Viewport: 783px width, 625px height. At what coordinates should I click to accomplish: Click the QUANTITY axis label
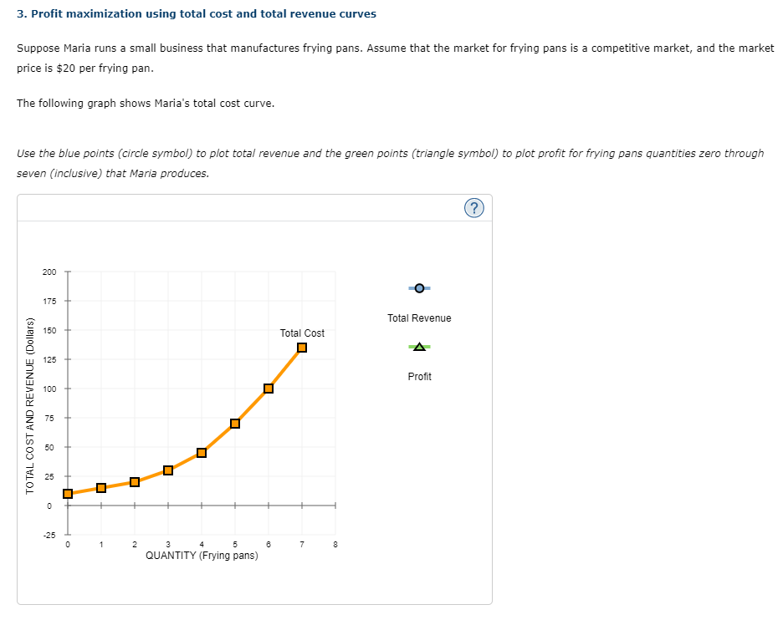pyautogui.click(x=201, y=555)
